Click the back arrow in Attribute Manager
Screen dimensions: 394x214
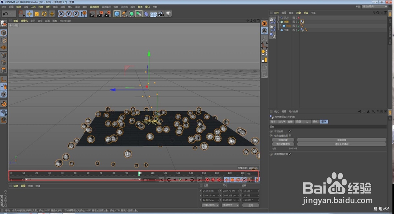[x=359, y=112]
